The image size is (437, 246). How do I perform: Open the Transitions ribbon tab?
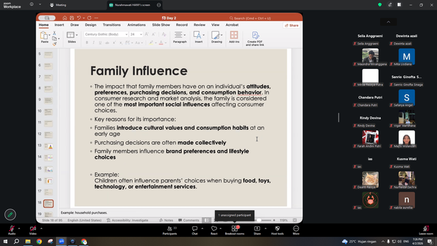pos(112,25)
